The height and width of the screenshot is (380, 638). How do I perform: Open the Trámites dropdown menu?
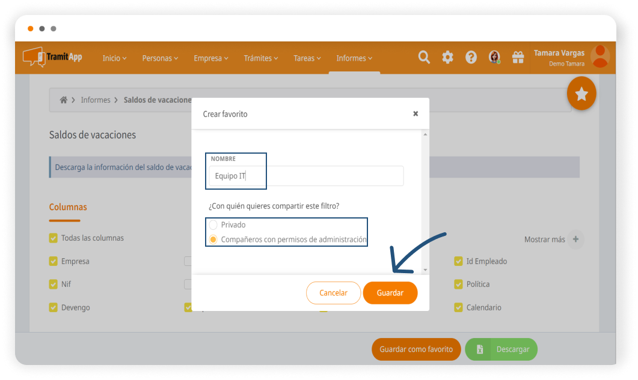click(260, 58)
